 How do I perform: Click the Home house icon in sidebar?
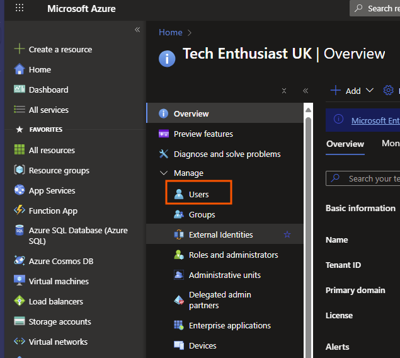tap(20, 69)
